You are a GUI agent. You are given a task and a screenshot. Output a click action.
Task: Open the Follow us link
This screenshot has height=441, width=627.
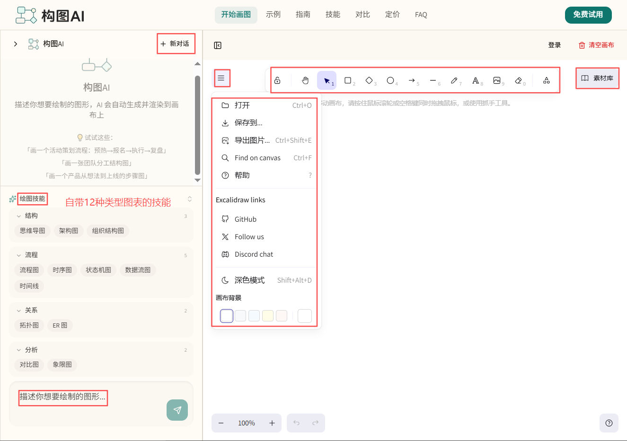[x=266, y=237]
